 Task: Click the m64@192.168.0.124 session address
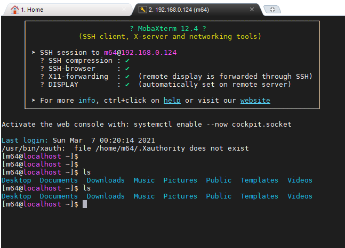[x=140, y=53]
